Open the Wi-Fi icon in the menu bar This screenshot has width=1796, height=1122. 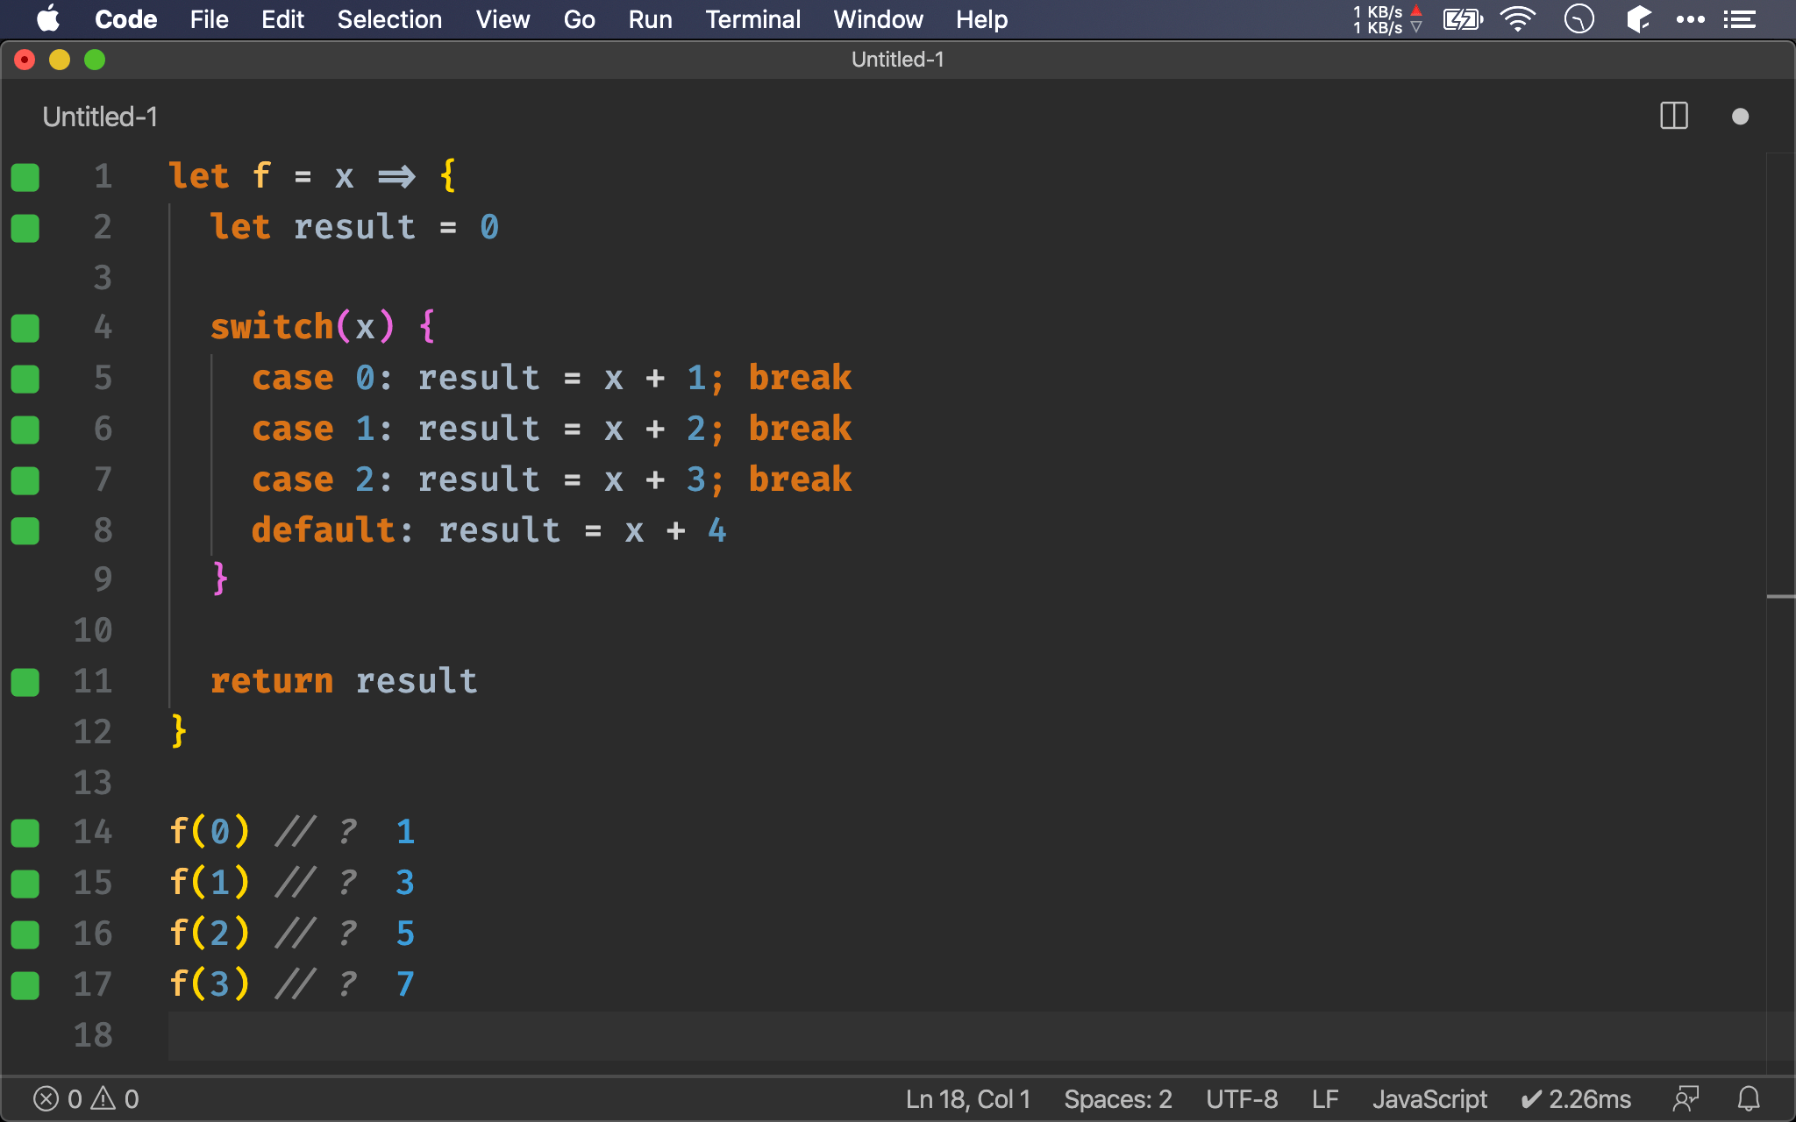click(1517, 19)
